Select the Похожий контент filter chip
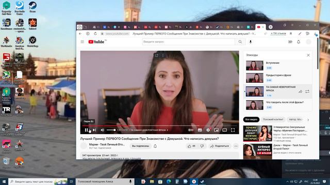 (x=273, y=120)
